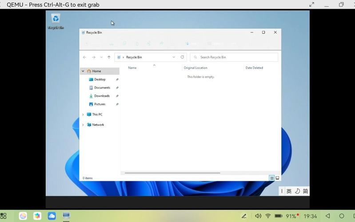Sort by the Date Deleted column header

[254, 67]
